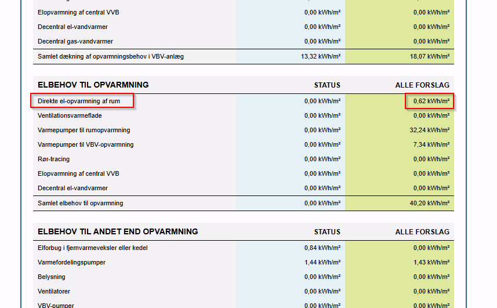
Task: Select the 'Rør-tracing' row label
Action: pos(53,159)
